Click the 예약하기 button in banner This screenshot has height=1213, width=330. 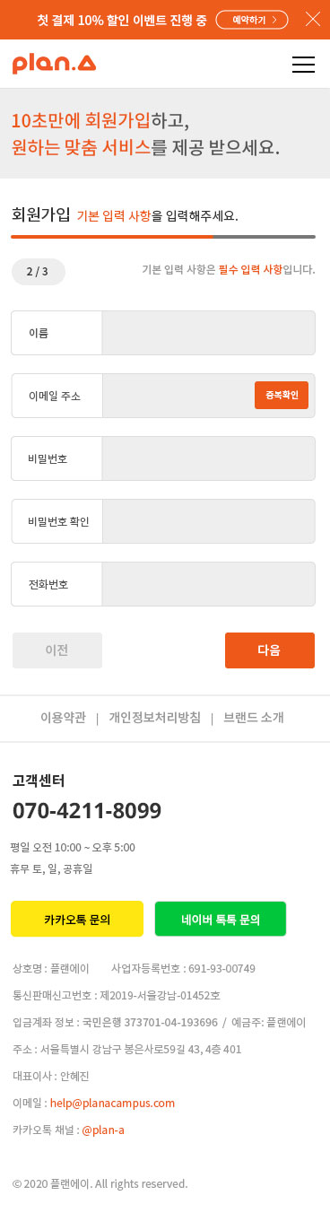coord(252,19)
